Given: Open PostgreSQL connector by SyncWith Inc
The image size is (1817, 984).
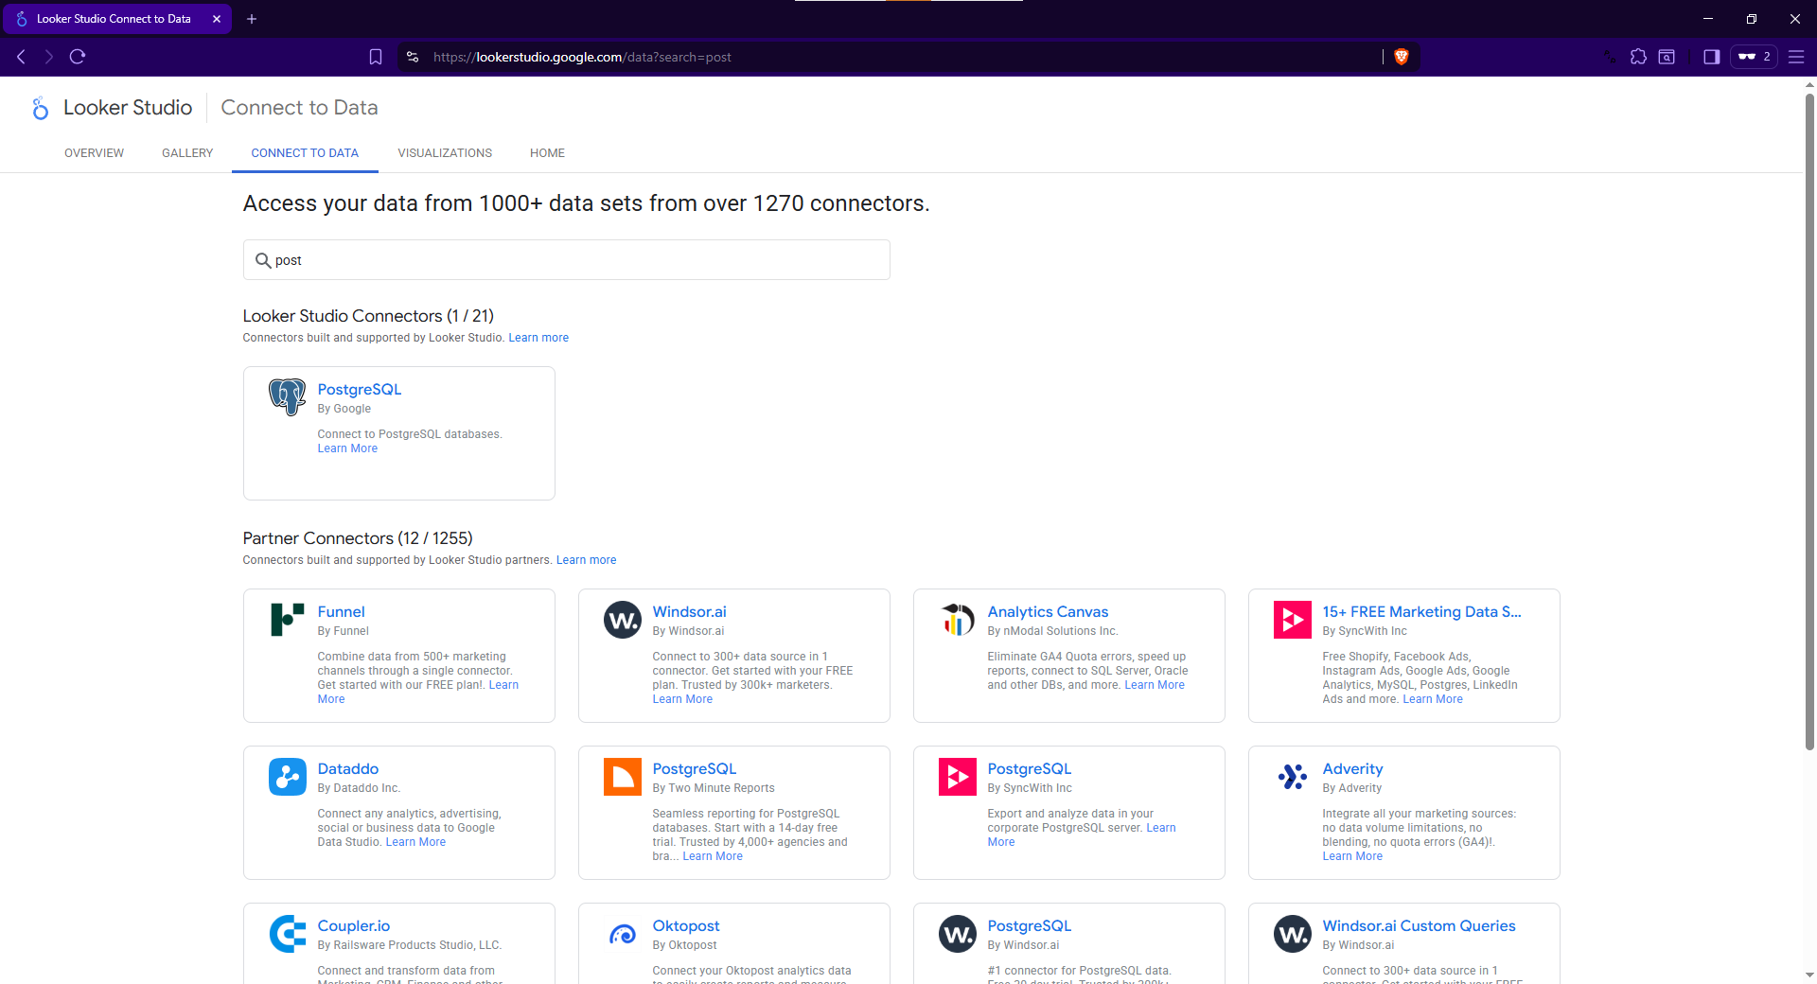Looking at the screenshot, I should click(x=1030, y=769).
